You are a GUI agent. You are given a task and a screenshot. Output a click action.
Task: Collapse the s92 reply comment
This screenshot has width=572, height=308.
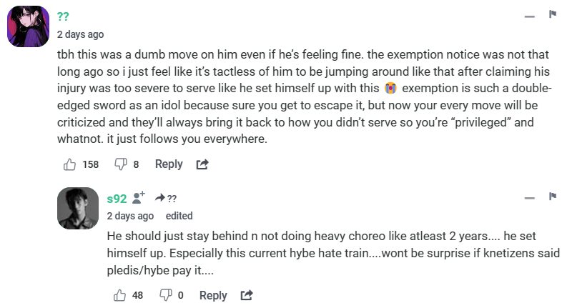click(x=529, y=198)
